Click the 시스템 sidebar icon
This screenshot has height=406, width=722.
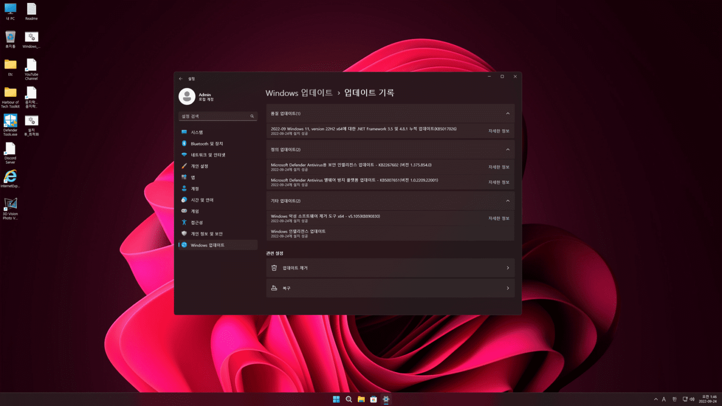184,132
